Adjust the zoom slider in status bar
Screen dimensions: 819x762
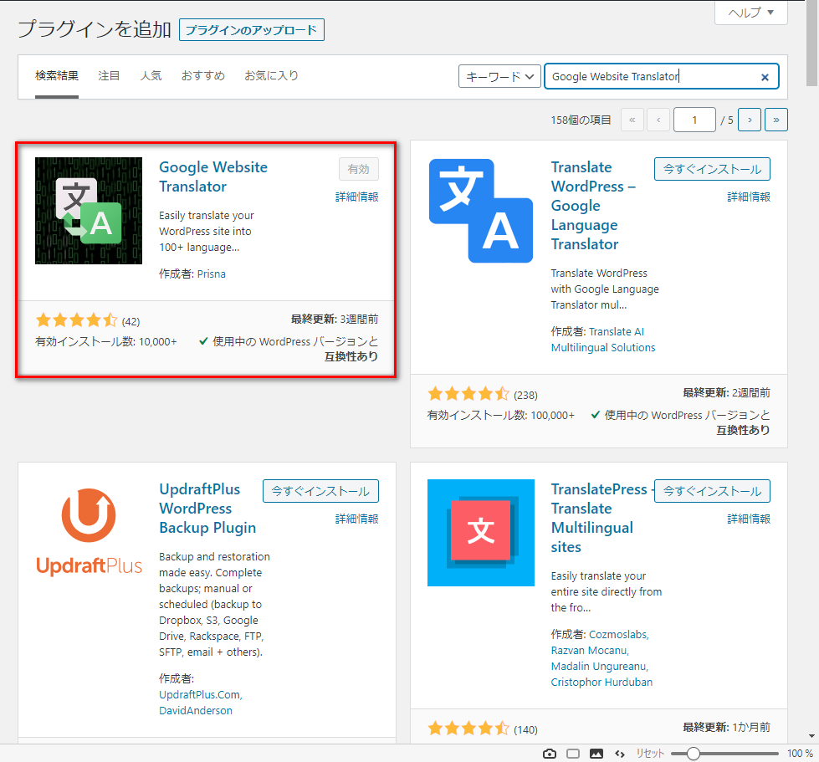(693, 753)
